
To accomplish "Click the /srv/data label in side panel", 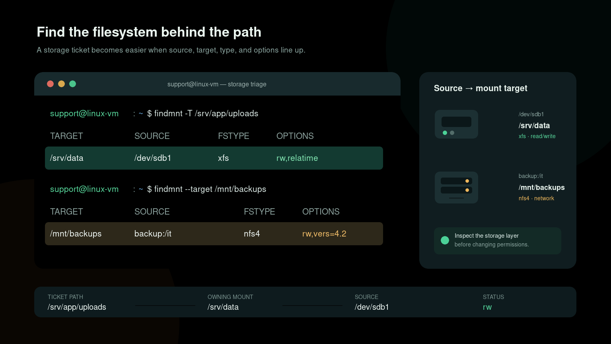I will tap(534, 125).
